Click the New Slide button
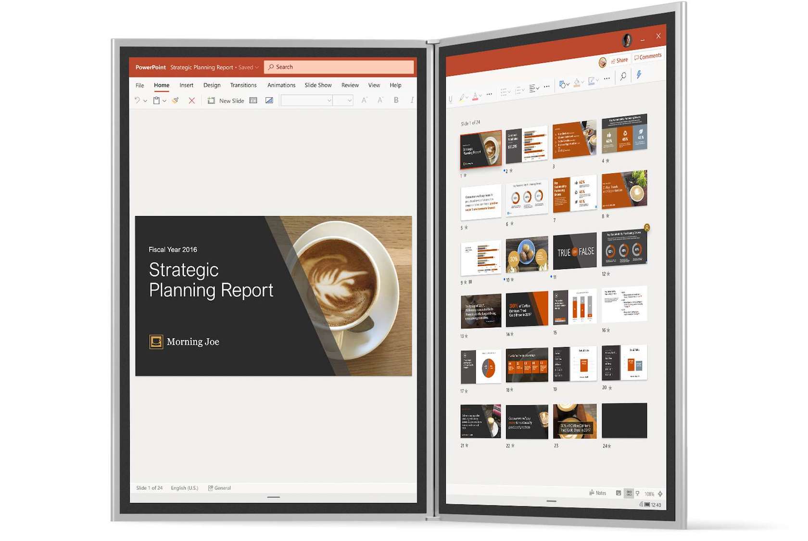 coord(226,101)
